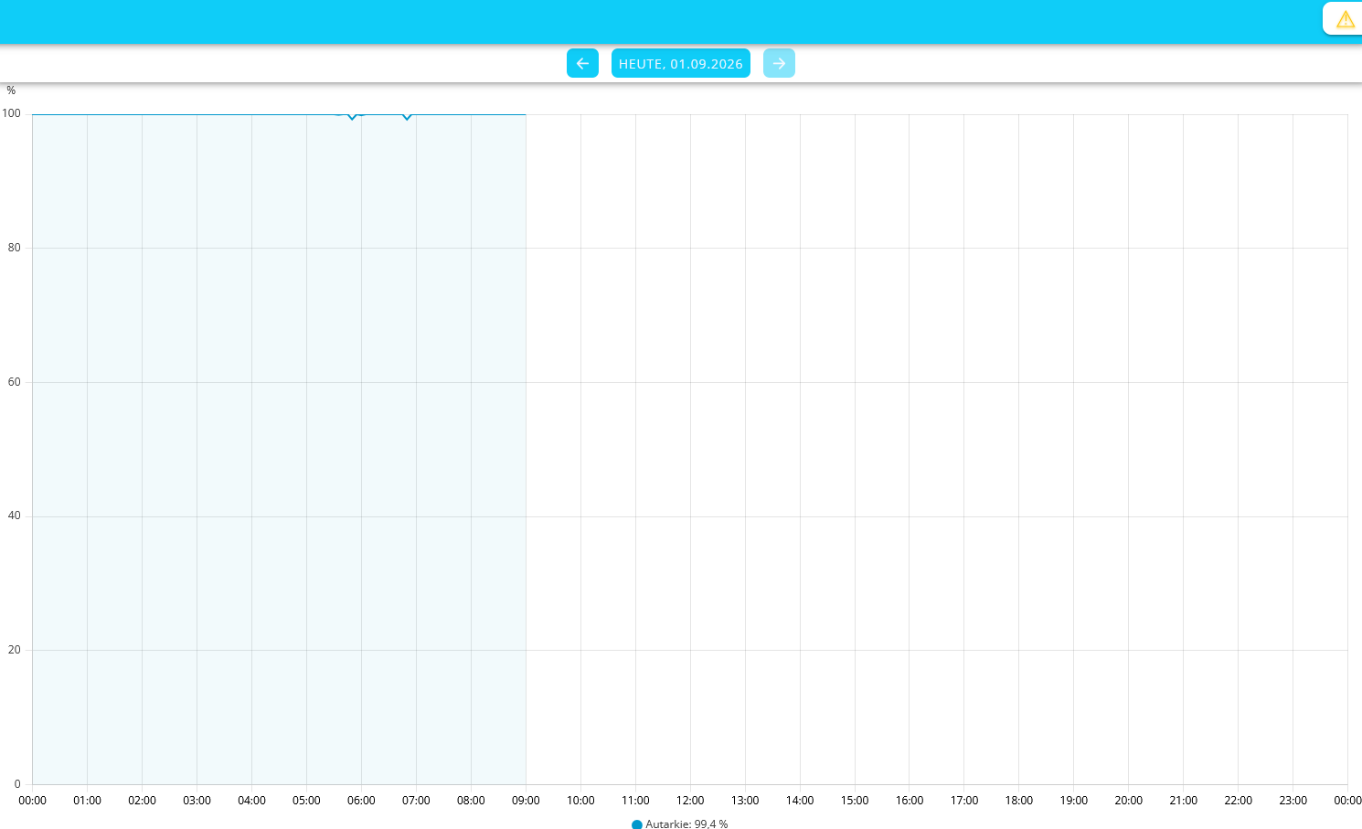The width and height of the screenshot is (1362, 829).
Task: Go to next day with right arrow
Action: coord(779,63)
